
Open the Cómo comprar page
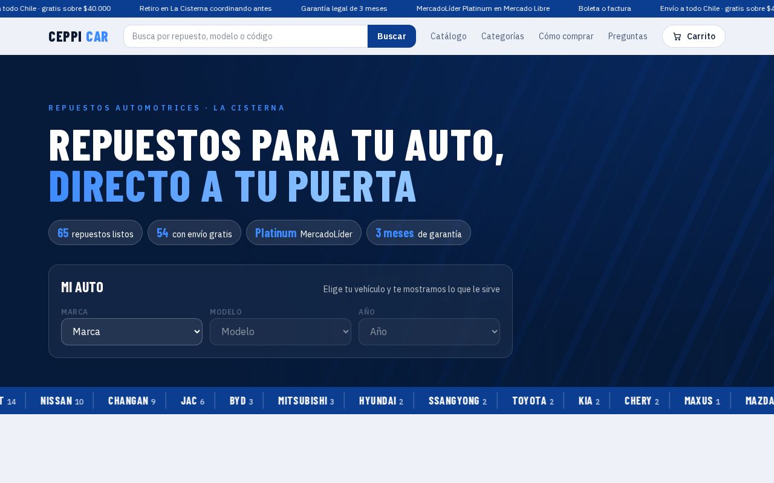(566, 36)
